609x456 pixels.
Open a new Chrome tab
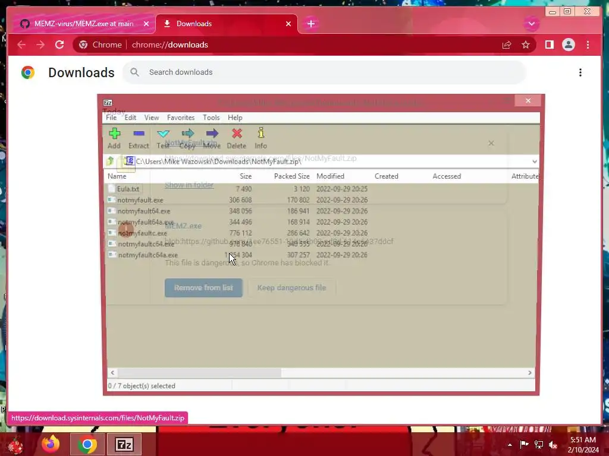(x=310, y=24)
